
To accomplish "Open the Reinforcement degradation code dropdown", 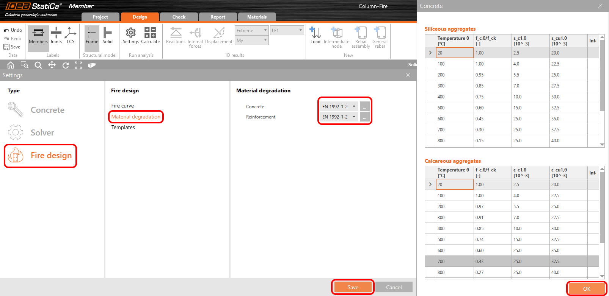I will click(339, 117).
